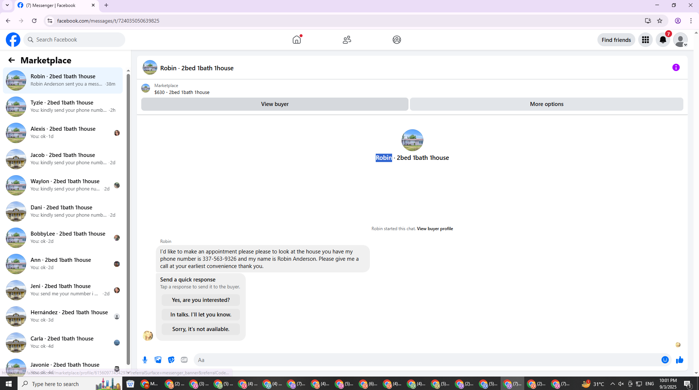
Task: Reload the page with the refresh icon
Action: (34, 21)
